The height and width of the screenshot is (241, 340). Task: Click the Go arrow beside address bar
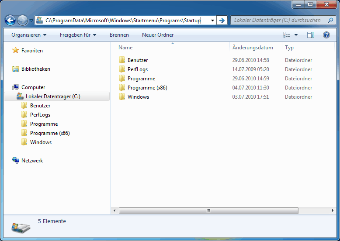[222, 20]
